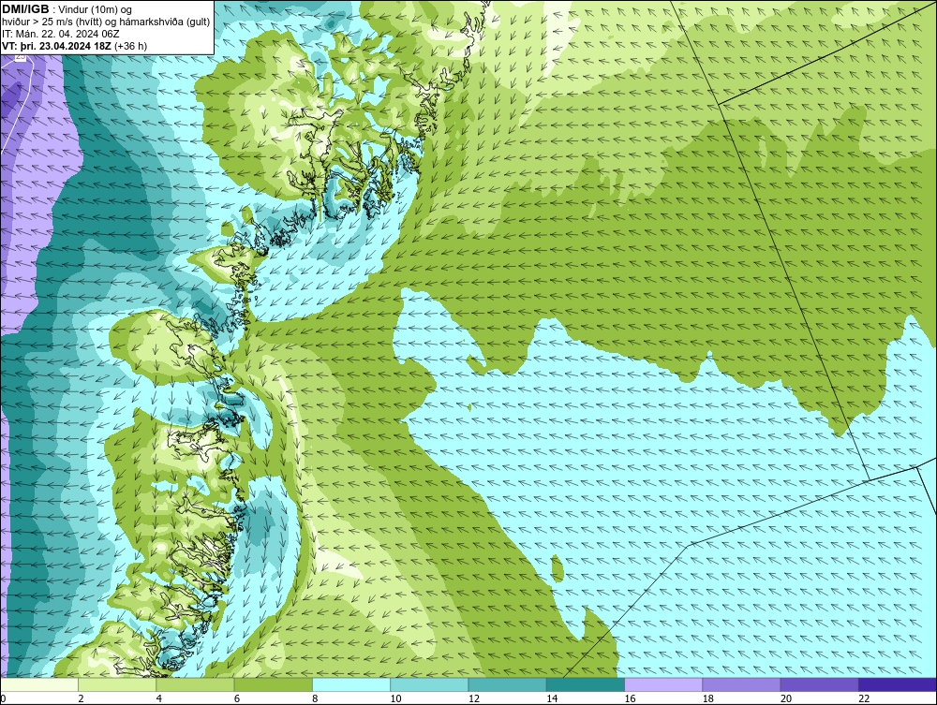Click the legend scale label "8"
Screen dimensions: 937x705
coord(315,699)
